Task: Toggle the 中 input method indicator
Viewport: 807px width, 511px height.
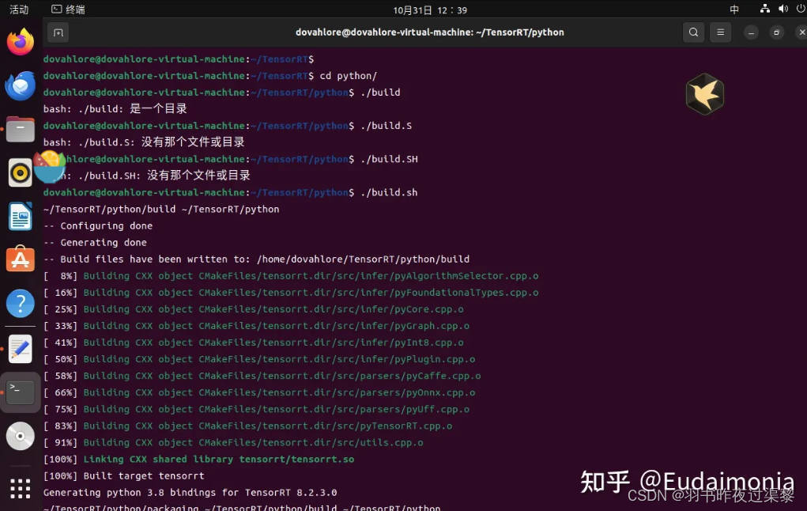Action: click(733, 9)
